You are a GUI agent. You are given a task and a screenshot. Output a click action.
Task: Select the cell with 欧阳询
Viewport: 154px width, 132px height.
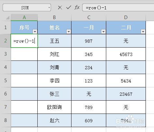coord(55,107)
